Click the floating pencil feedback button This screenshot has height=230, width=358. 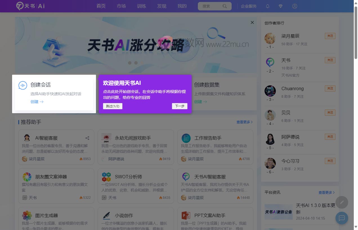(x=341, y=202)
